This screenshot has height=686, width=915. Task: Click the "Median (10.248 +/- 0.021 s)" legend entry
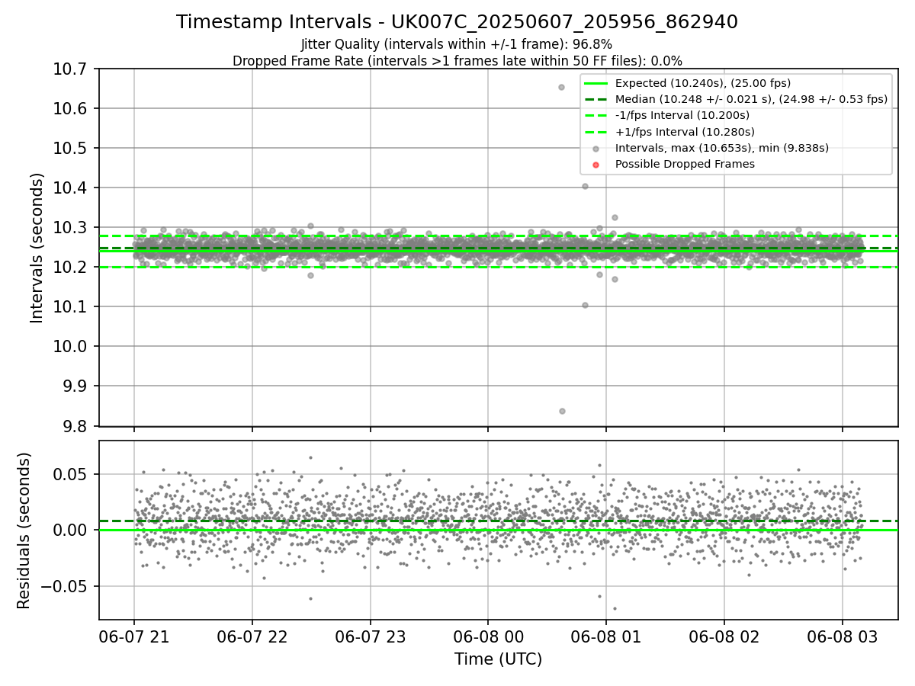tap(751, 99)
